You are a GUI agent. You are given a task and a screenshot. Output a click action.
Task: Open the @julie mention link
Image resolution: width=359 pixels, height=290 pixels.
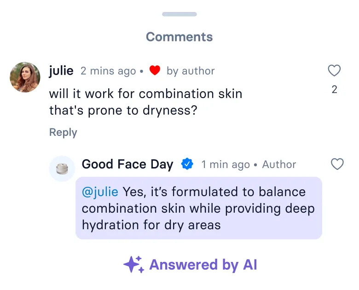100,191
